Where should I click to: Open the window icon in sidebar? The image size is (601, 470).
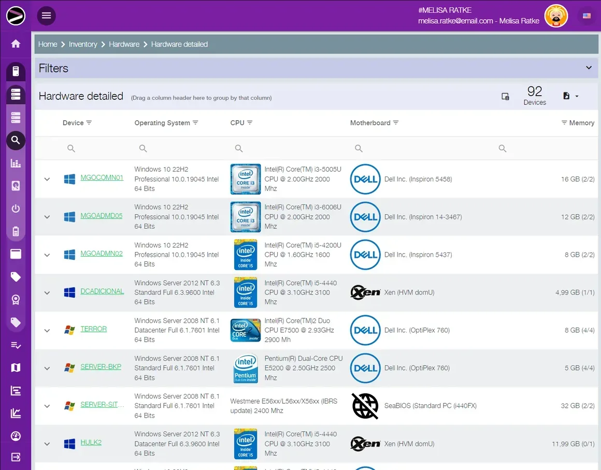pos(16,254)
